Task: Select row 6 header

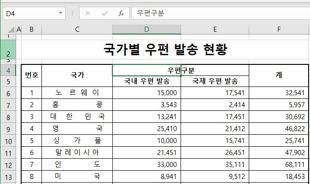Action: tap(8, 93)
